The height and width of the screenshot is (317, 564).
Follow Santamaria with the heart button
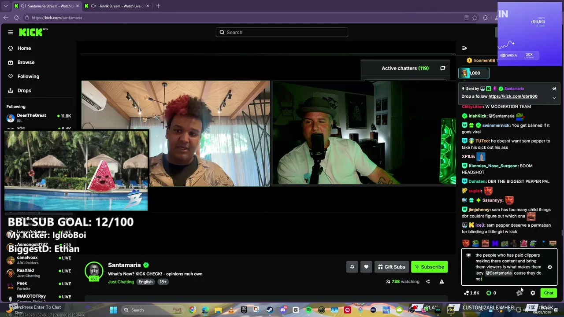click(366, 267)
